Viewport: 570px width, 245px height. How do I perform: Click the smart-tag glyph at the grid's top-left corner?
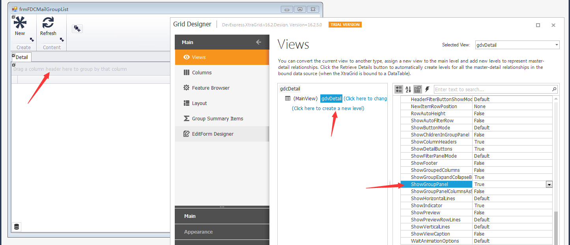[x=14, y=64]
